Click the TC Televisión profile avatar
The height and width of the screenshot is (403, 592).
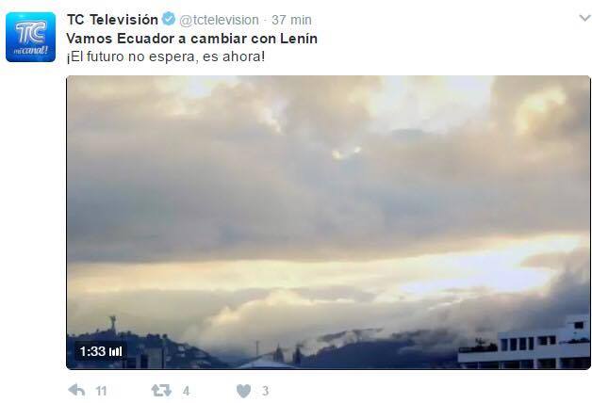(x=30, y=37)
